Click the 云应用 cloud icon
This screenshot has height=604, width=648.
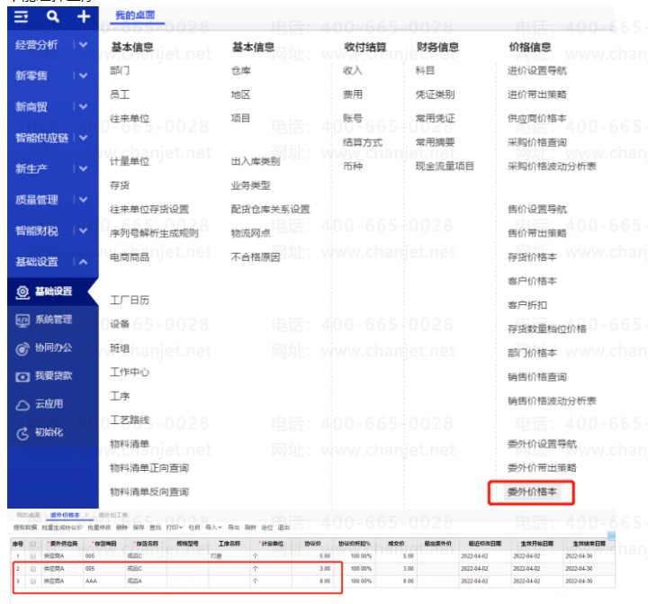(x=22, y=405)
